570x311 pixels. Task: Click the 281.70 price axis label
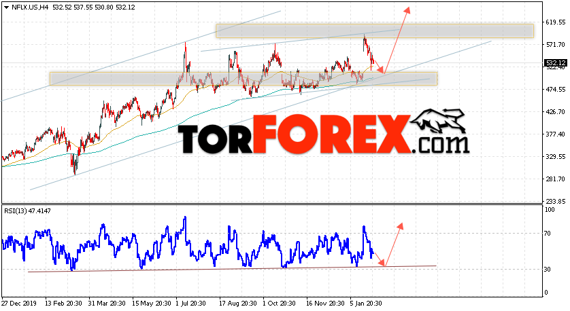(x=556, y=179)
